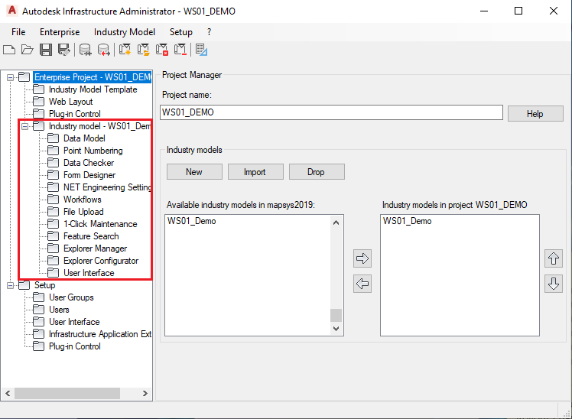Click the up arrow of available models scrollbar
The image size is (572, 419).
pyautogui.click(x=336, y=222)
